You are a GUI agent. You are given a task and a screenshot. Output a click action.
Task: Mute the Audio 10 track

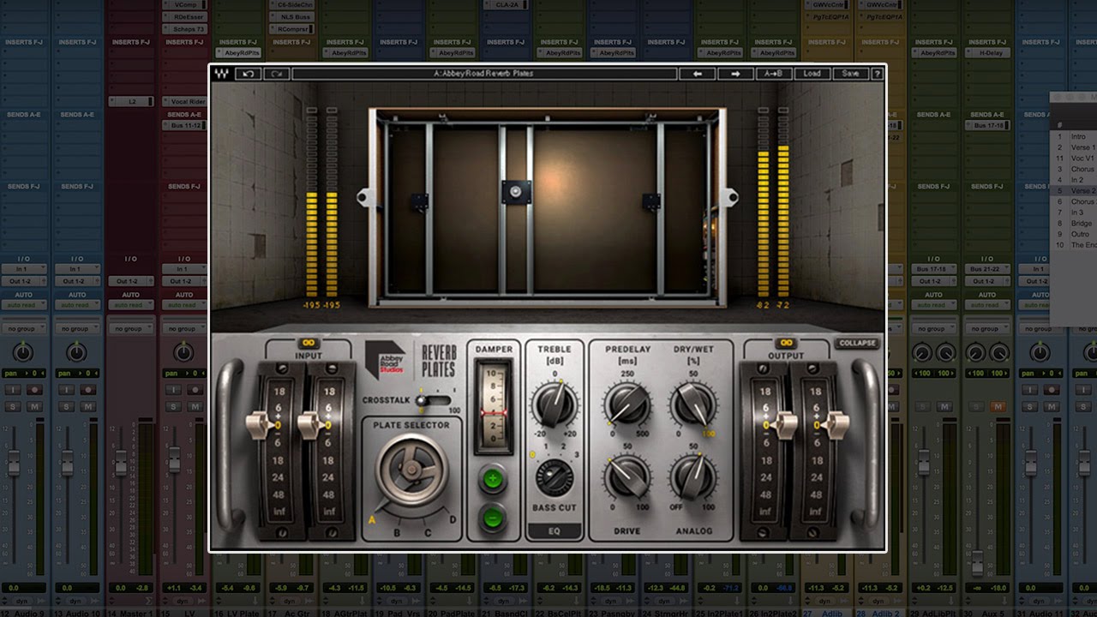88,406
